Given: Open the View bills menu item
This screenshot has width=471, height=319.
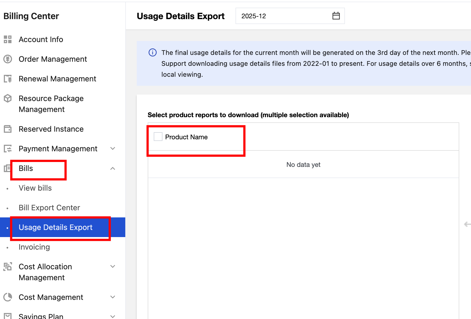Looking at the screenshot, I should click(x=35, y=188).
